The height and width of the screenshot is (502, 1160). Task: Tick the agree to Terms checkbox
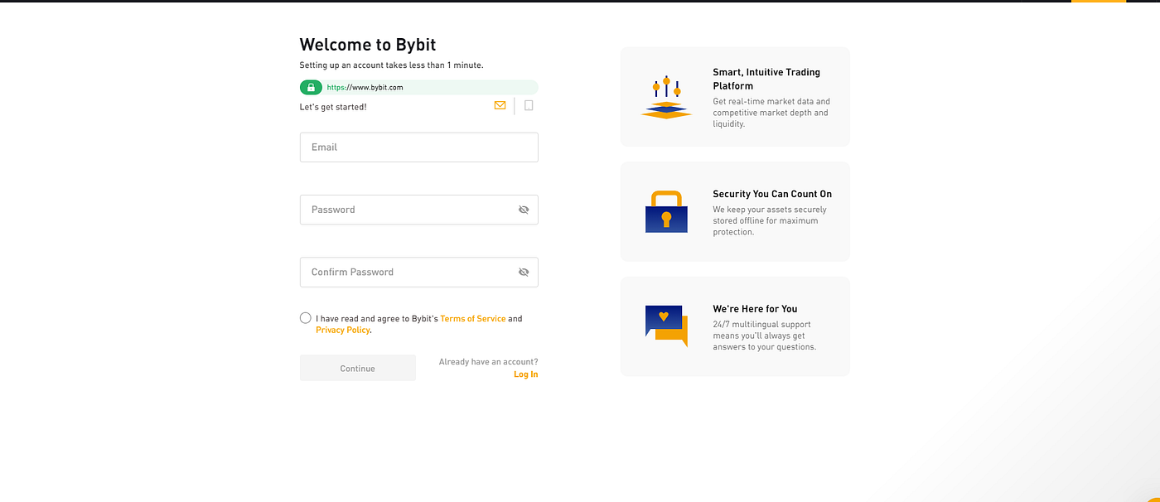(306, 318)
